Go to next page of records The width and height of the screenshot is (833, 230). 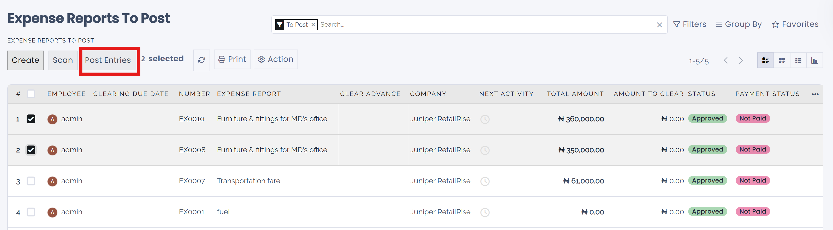click(741, 60)
